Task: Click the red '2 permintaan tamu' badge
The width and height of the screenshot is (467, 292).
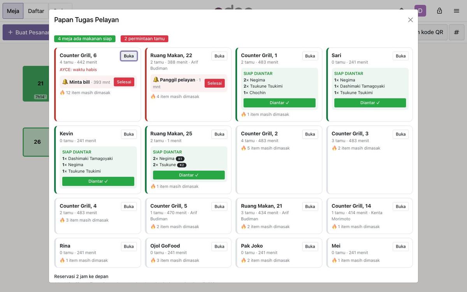Action: pyautogui.click(x=144, y=39)
